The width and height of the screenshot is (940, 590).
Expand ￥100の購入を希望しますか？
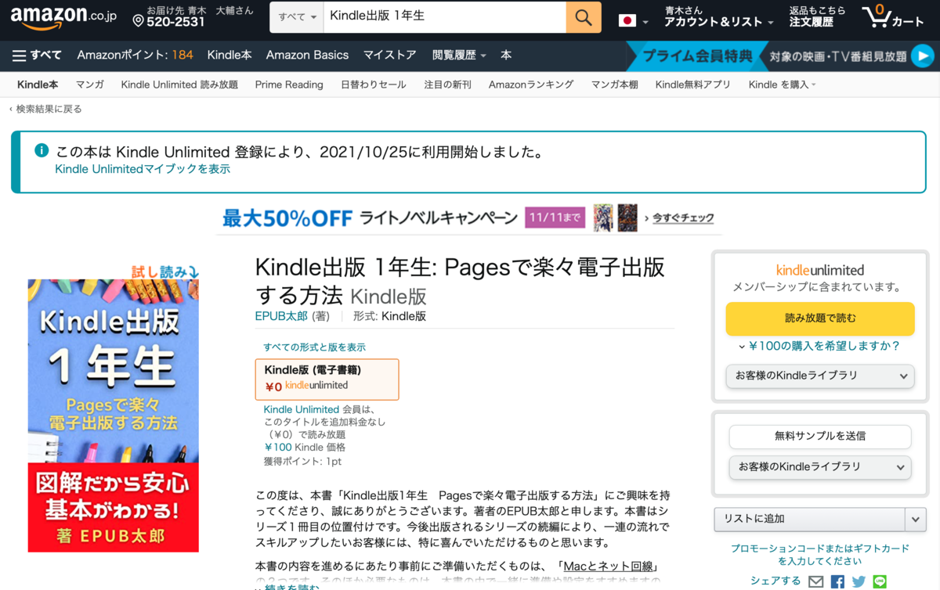click(x=819, y=345)
